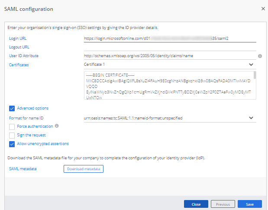Click the info icon next to Force authentication
The image size is (268, 210).
(57, 126)
